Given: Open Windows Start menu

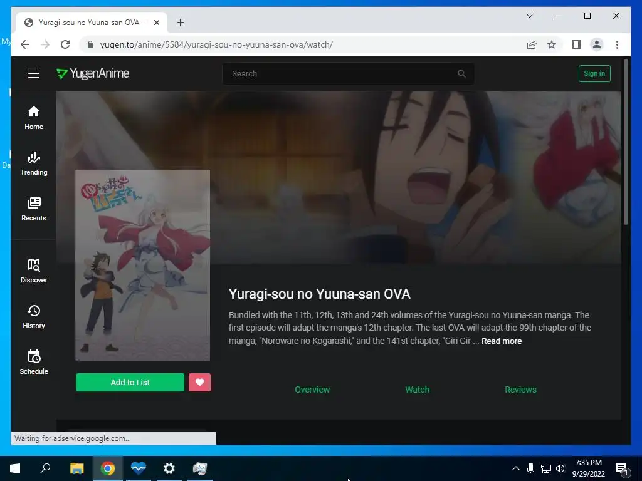Looking at the screenshot, I should click(15, 468).
